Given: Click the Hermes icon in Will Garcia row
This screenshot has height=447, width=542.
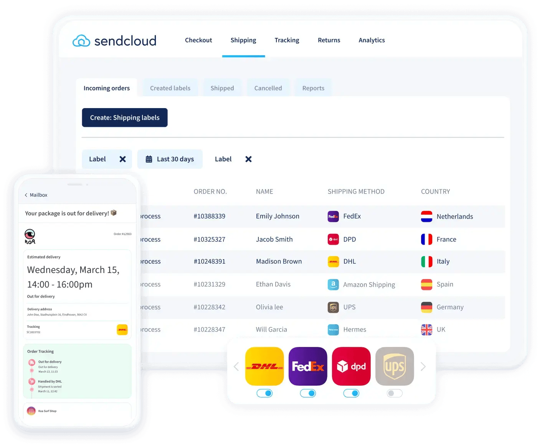Looking at the screenshot, I should point(333,330).
